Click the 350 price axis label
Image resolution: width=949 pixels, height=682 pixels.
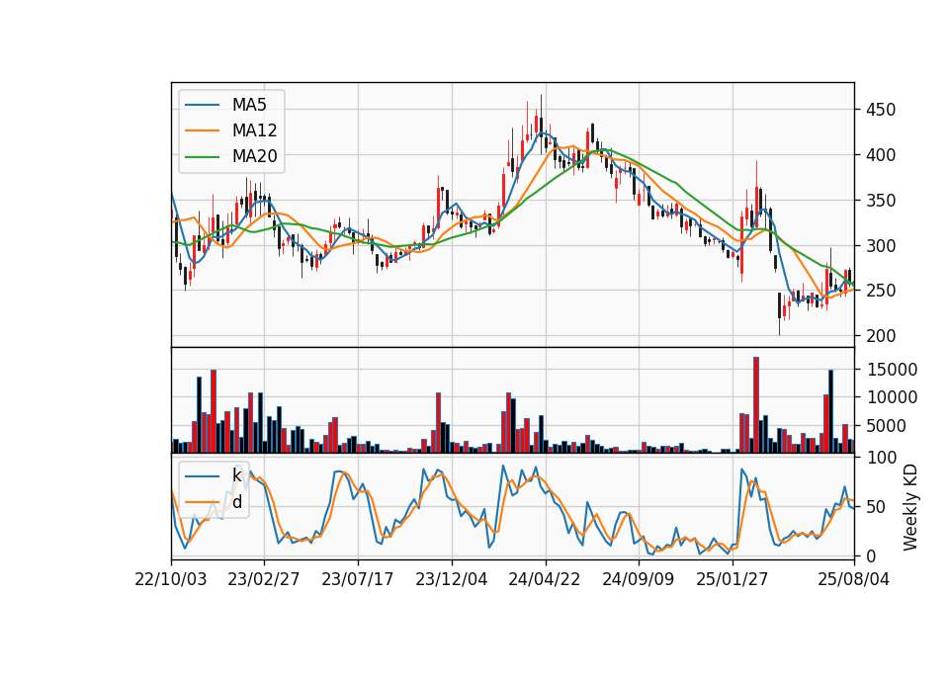pos(881,201)
